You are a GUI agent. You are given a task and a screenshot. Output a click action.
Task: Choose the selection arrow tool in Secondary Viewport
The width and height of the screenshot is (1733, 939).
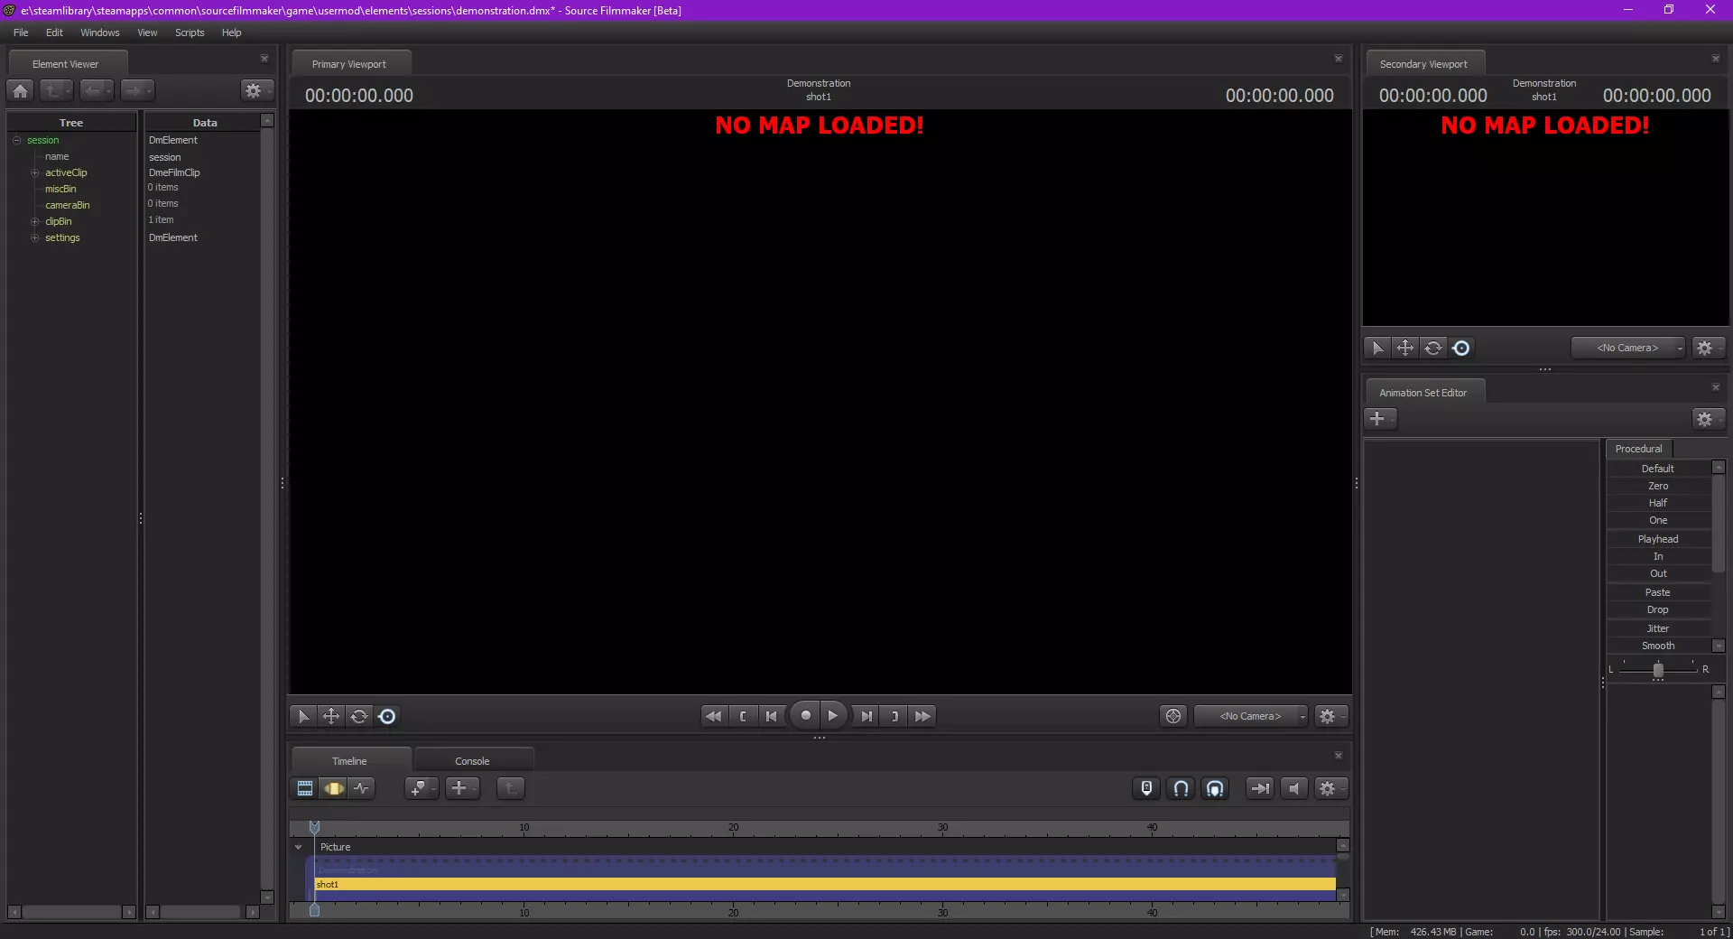tap(1377, 348)
